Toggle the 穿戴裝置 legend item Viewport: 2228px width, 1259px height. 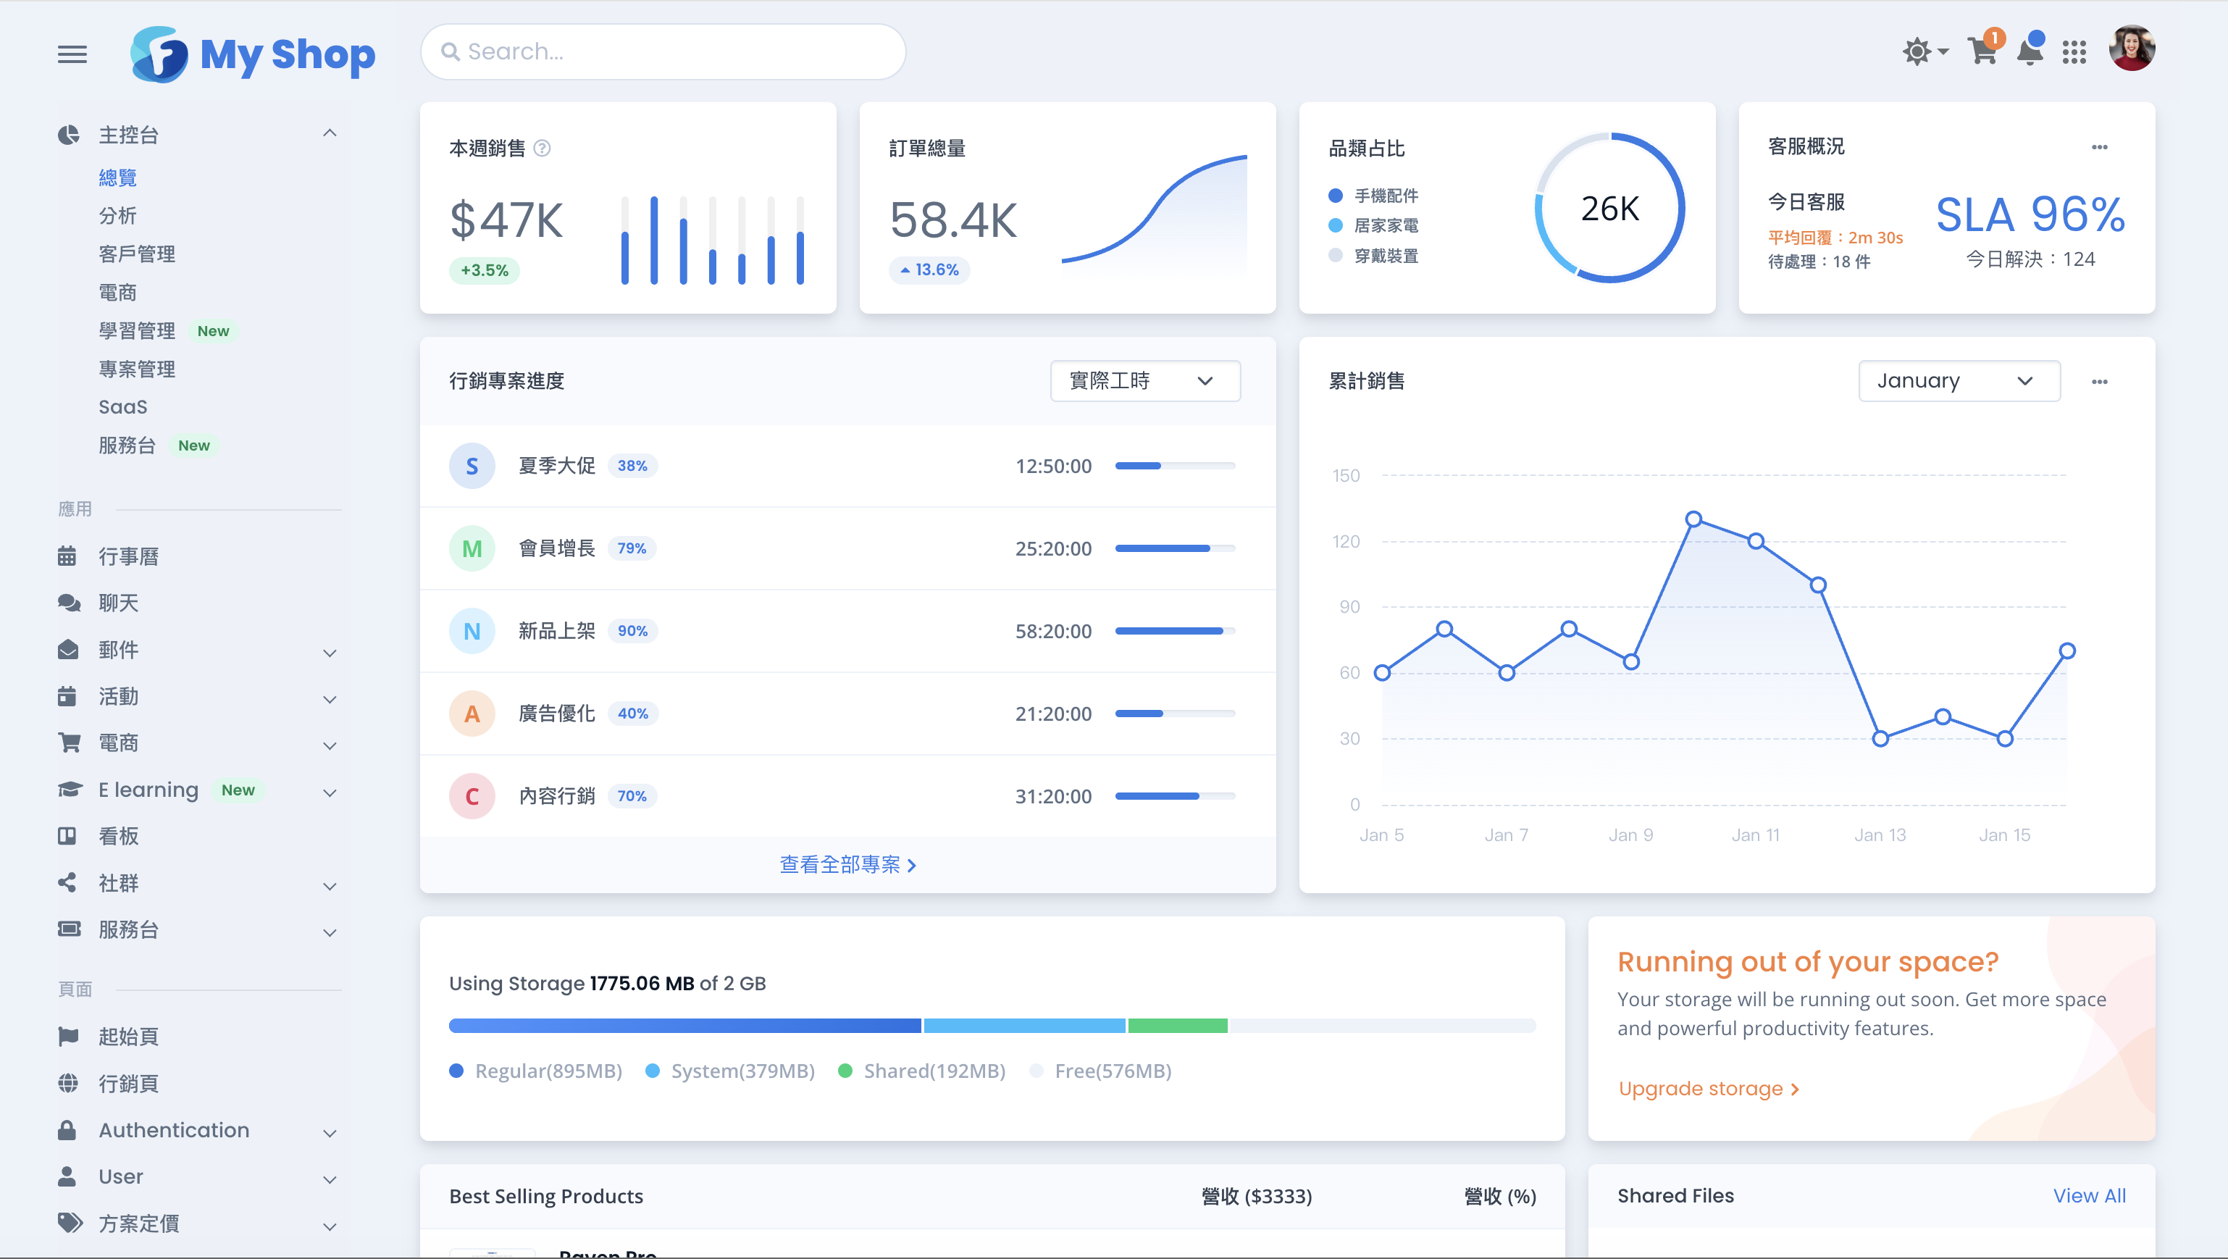coord(1385,256)
